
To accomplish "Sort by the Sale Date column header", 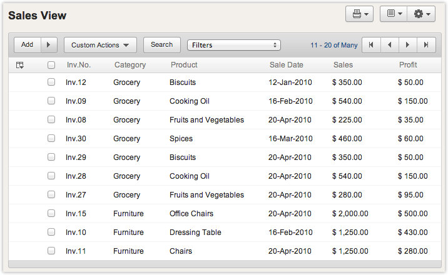I will 286,65.
